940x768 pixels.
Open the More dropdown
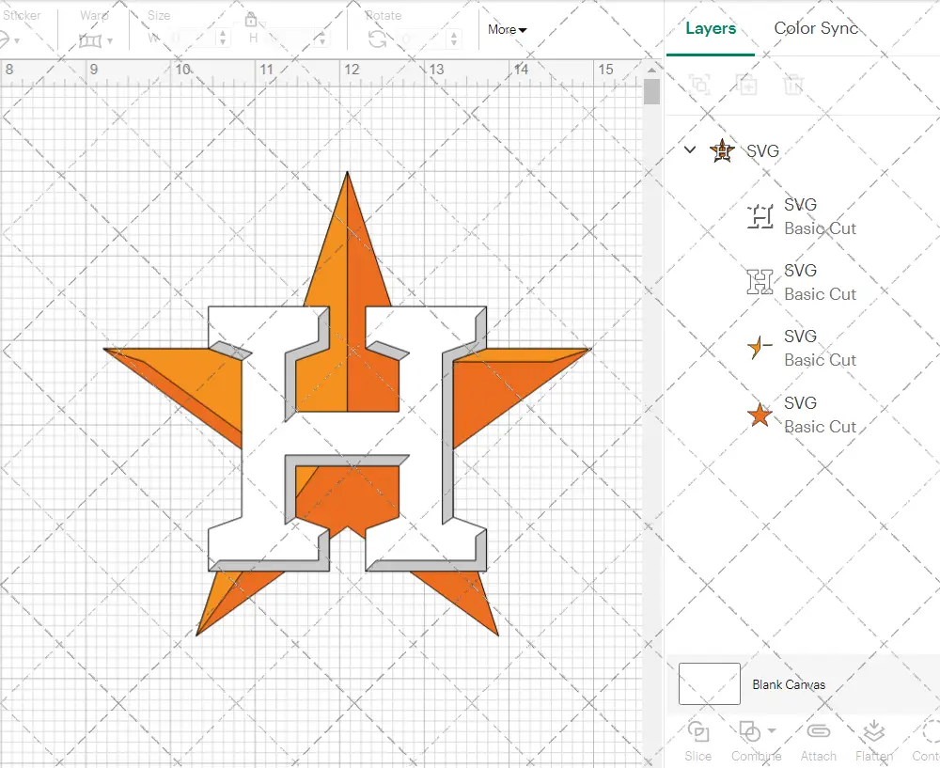coord(506,30)
